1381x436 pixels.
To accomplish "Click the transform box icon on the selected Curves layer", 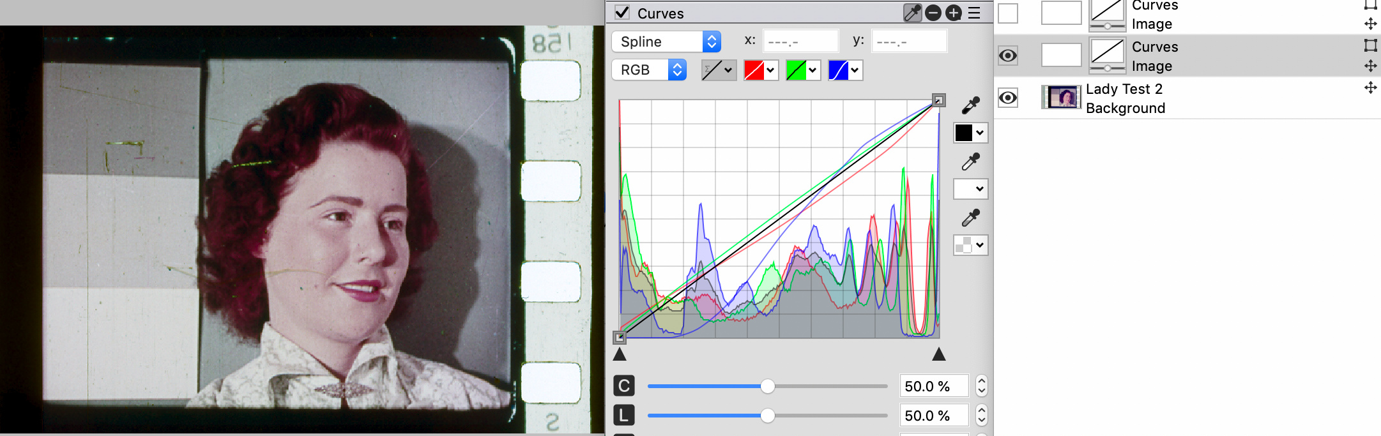I will (1371, 45).
